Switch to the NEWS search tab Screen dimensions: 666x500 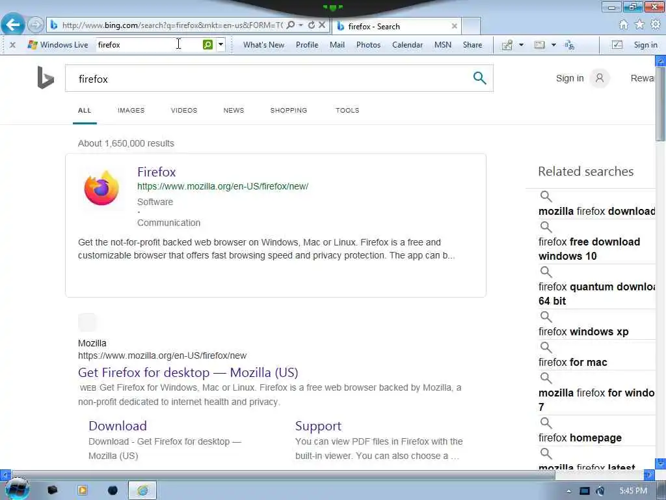point(233,110)
